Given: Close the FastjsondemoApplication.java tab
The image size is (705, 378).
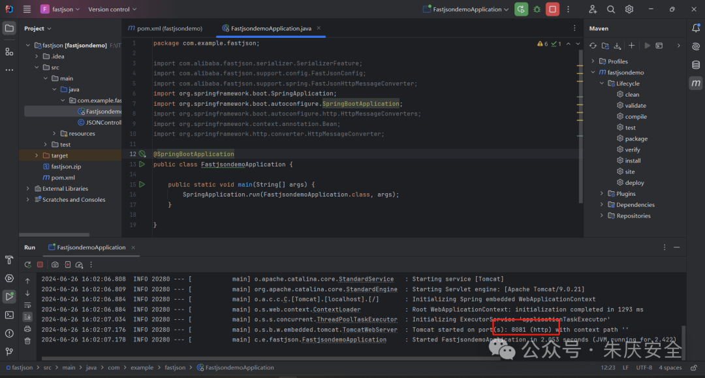Looking at the screenshot, I should click(319, 28).
